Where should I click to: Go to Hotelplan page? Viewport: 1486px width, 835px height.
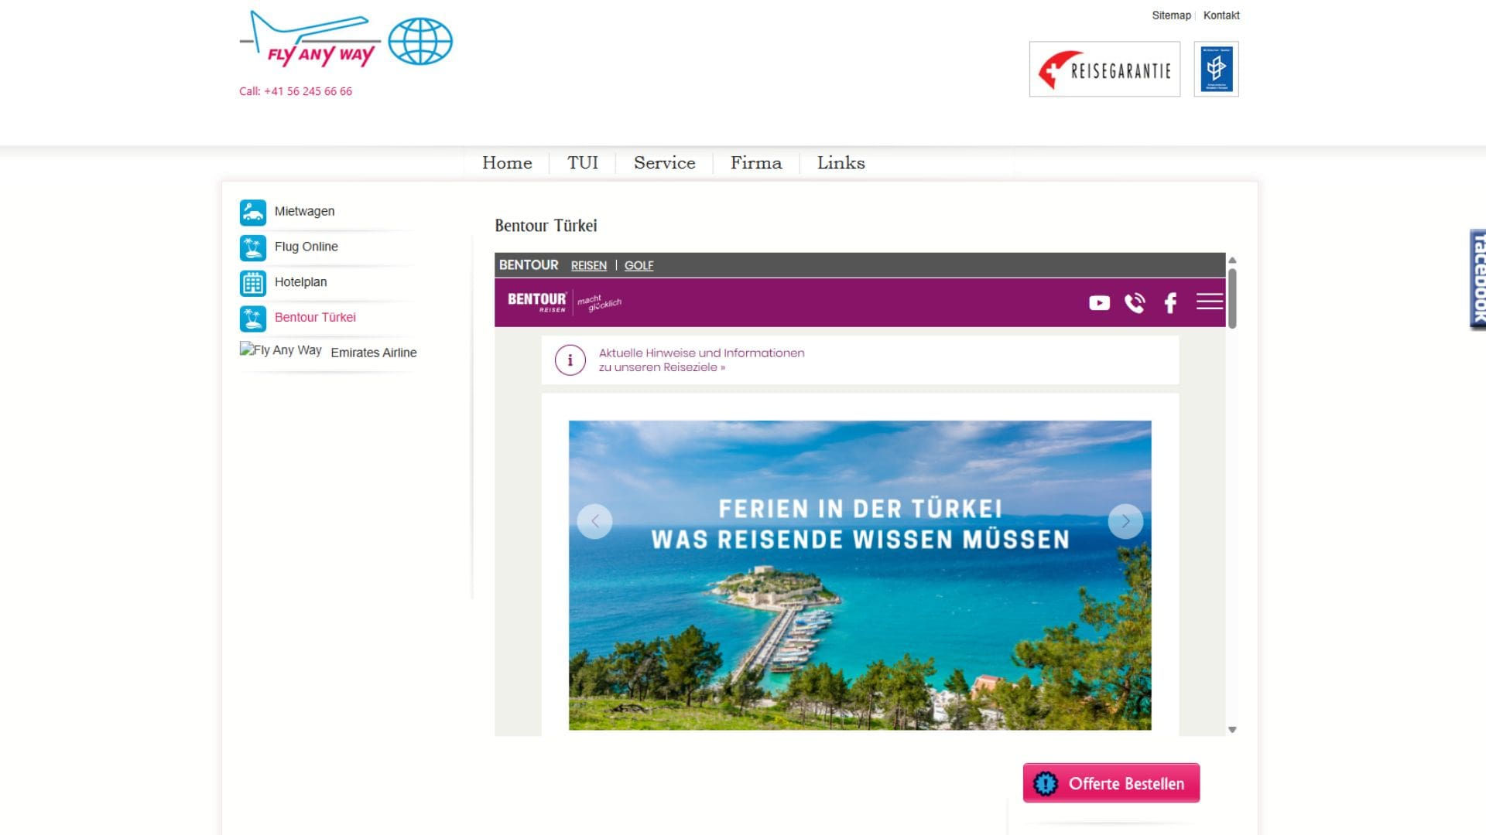[300, 283]
